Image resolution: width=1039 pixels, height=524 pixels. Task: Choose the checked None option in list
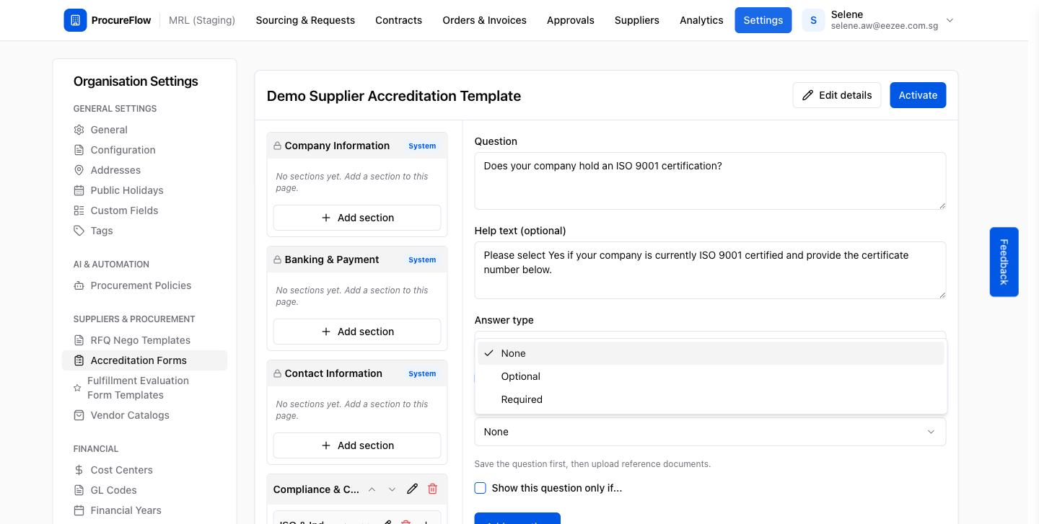711,353
